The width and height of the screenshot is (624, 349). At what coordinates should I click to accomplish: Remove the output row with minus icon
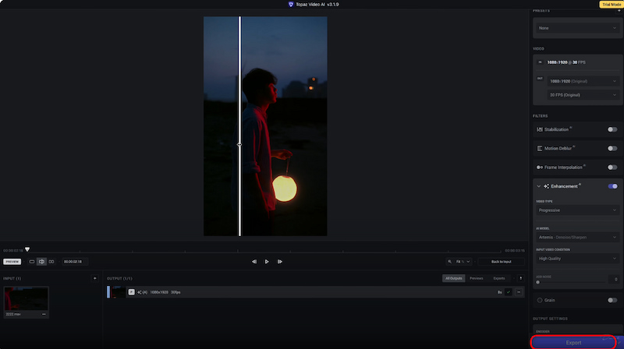[x=519, y=292]
